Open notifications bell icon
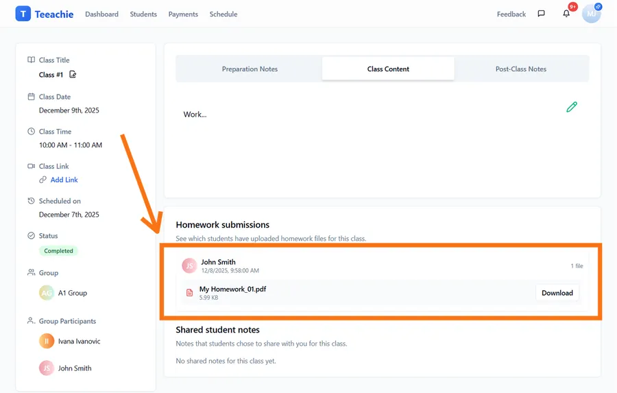This screenshot has height=393, width=617. pos(566,14)
